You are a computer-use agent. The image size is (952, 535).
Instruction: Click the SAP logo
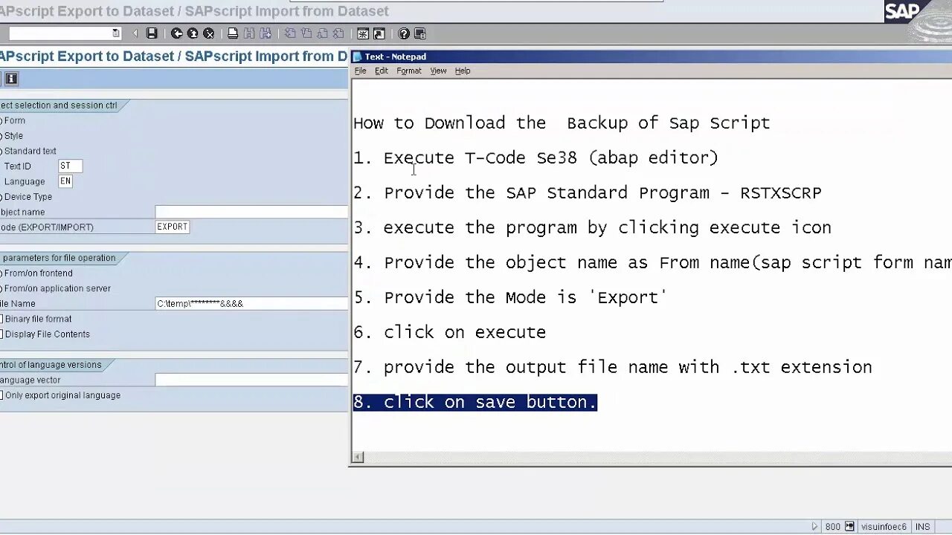click(x=901, y=12)
